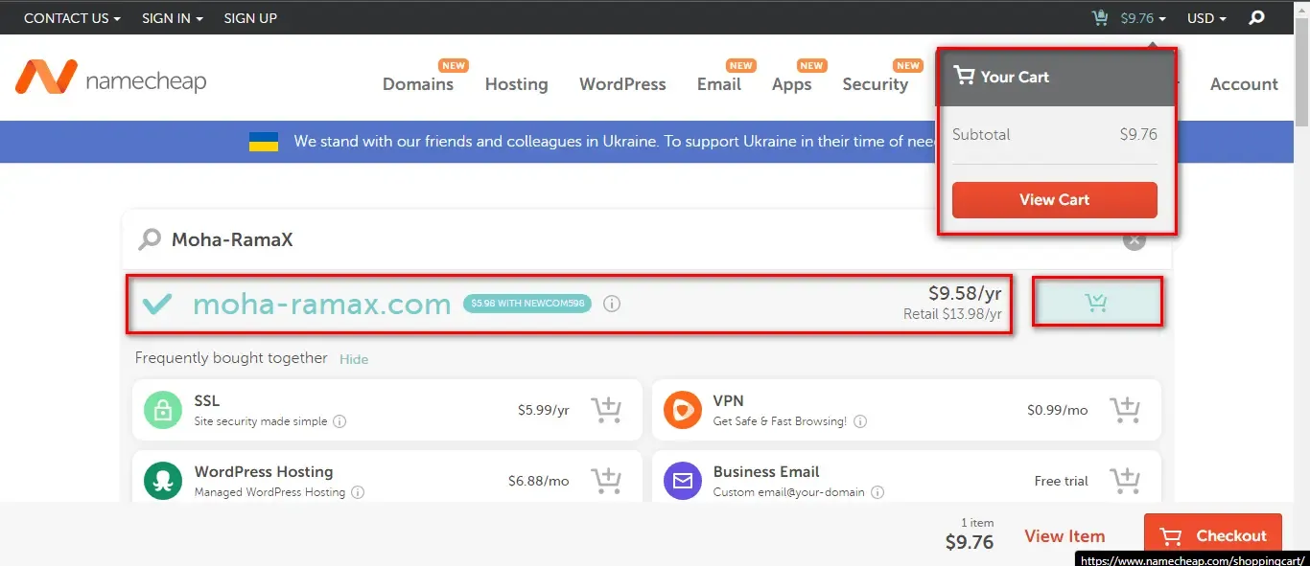Open the CONTACT US dropdown

tap(72, 18)
